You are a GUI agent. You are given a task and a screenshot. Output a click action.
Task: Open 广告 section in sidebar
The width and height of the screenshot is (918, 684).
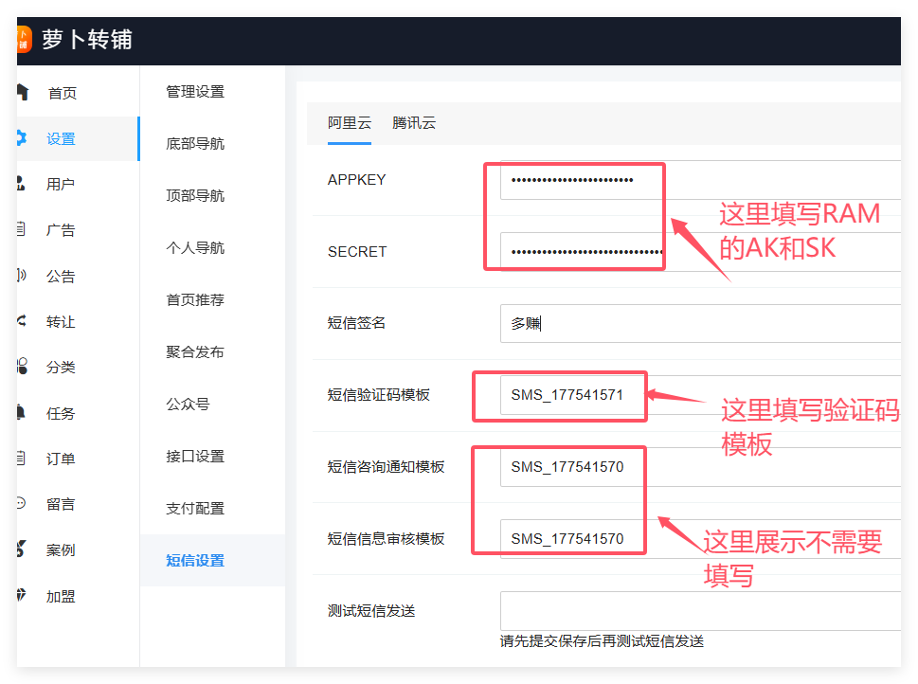[x=61, y=230]
